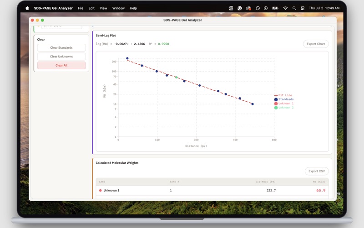Click the SDS-PAGE Gel Analyzer window title

point(183,20)
